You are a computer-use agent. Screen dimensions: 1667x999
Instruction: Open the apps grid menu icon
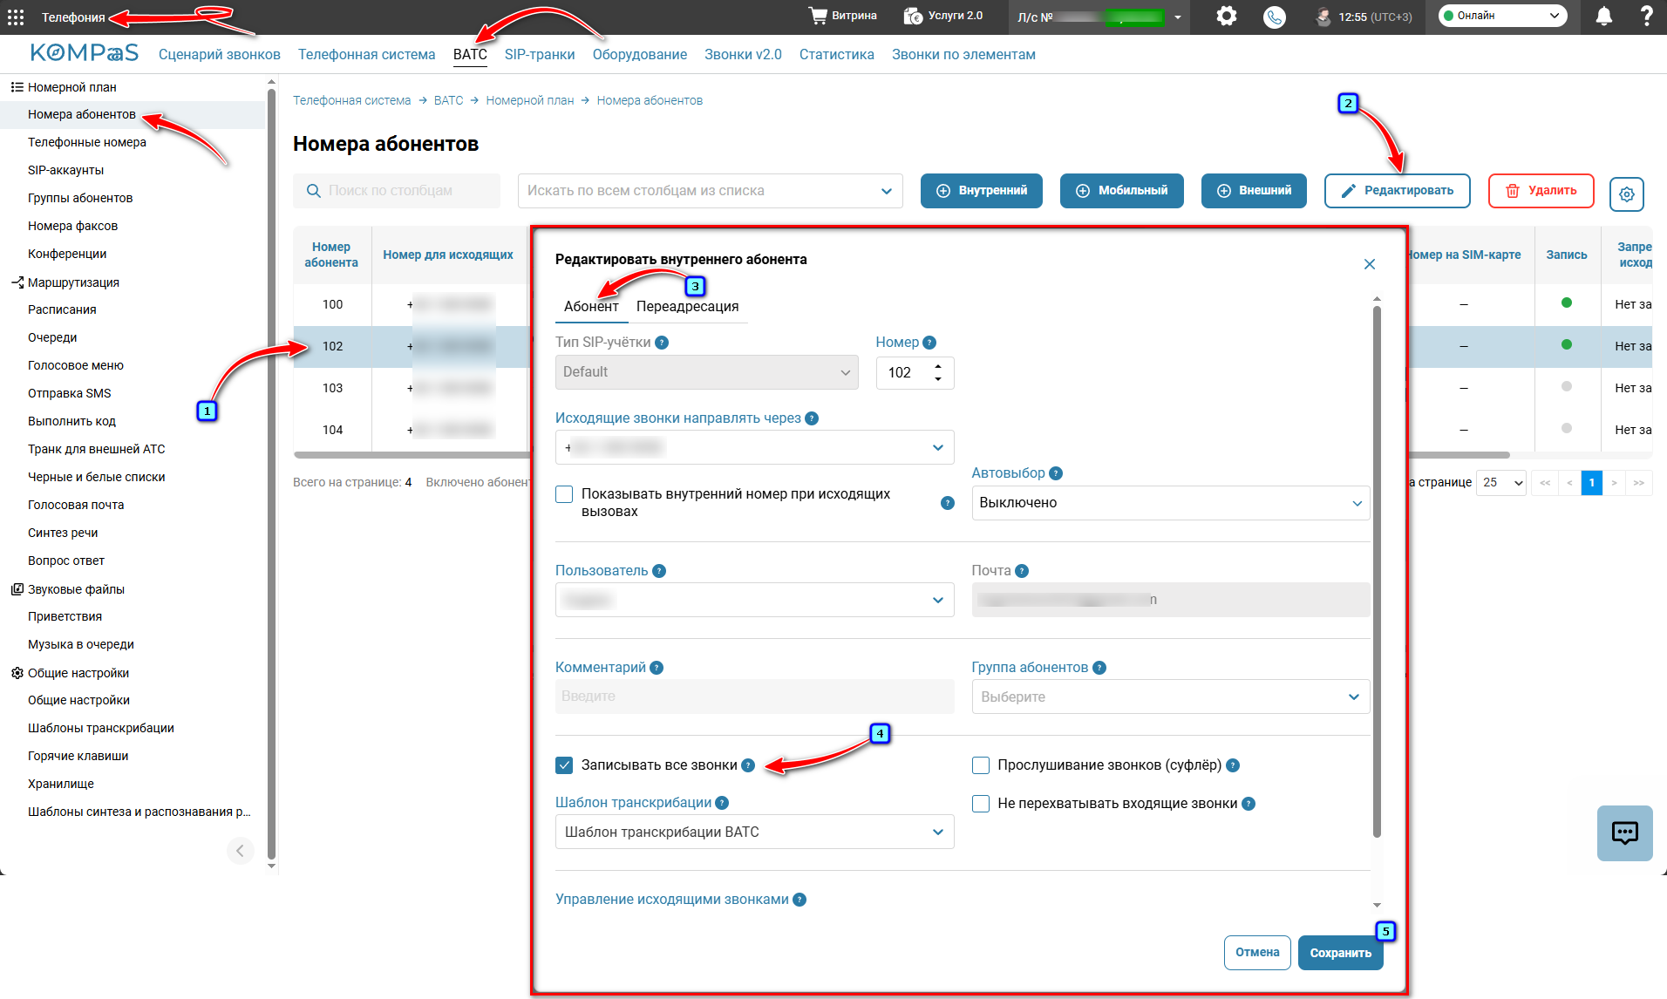click(x=16, y=17)
